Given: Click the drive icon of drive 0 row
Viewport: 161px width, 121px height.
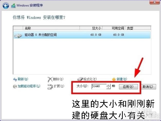Looking at the screenshot, I should pos(18,36).
